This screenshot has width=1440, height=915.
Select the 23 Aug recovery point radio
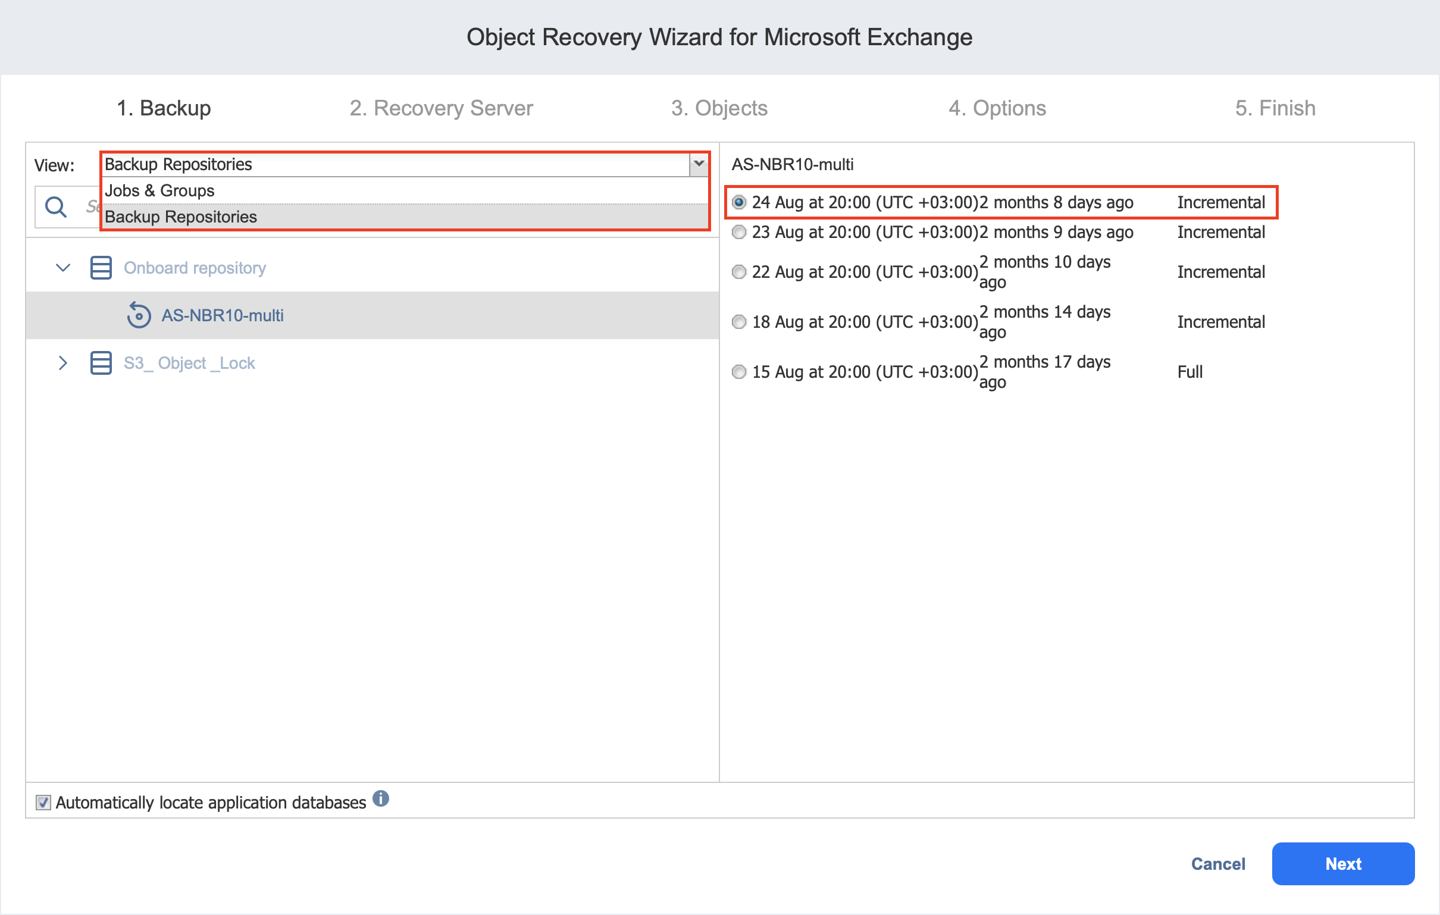739,232
